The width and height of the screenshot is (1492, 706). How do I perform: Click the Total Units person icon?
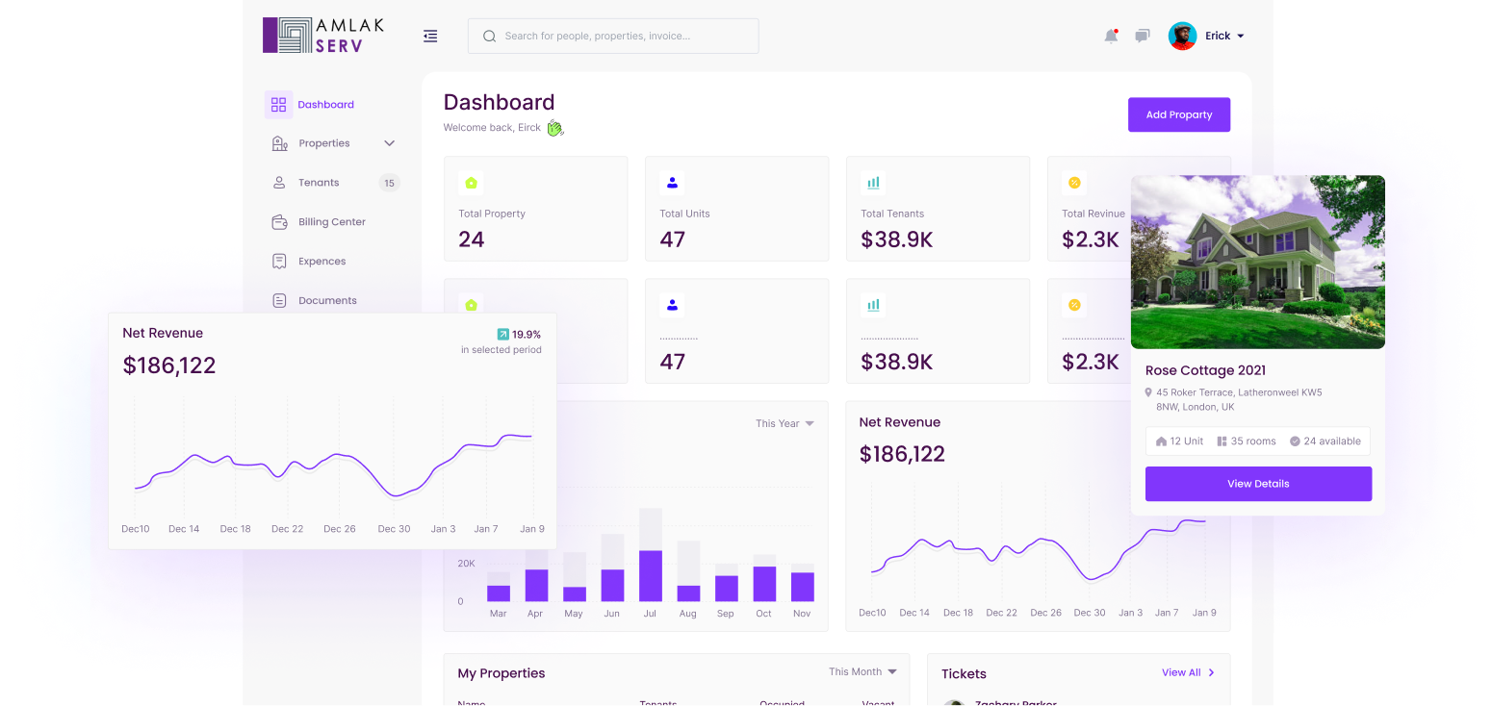[x=672, y=183]
